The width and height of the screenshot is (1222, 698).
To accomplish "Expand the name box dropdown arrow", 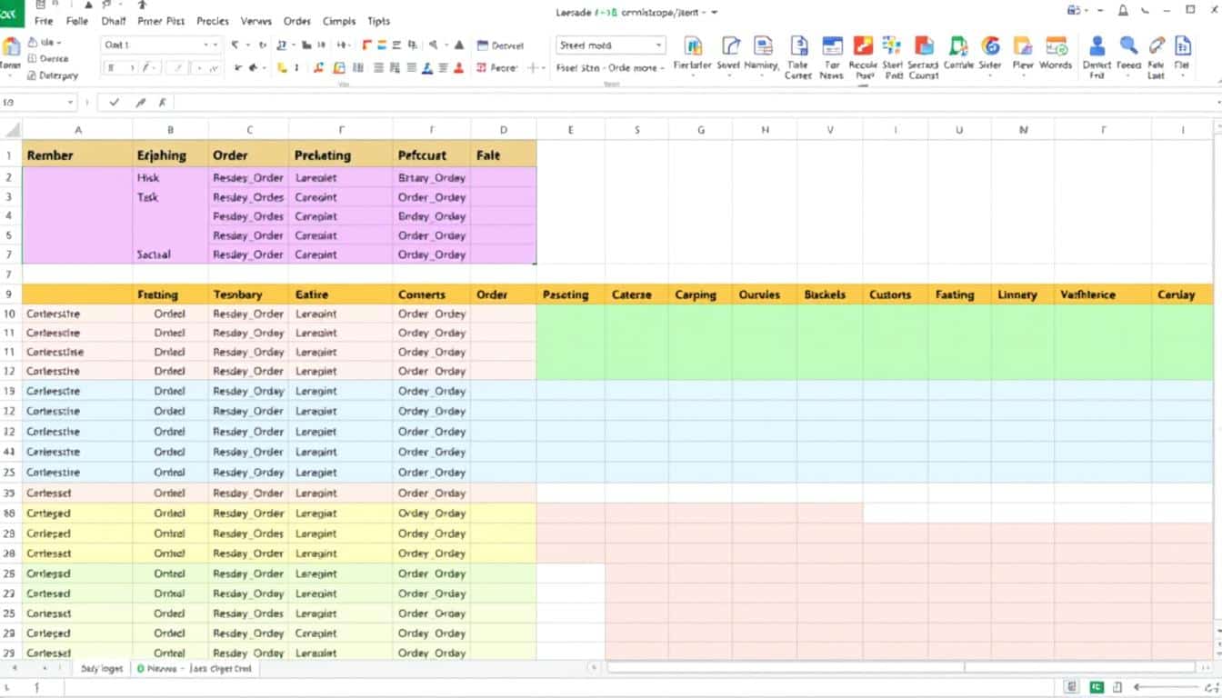I will click(71, 103).
